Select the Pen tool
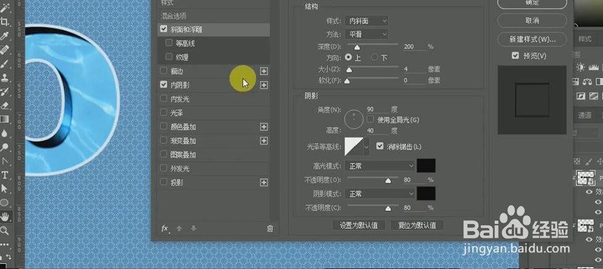This screenshot has height=269, width=603. click(4, 160)
